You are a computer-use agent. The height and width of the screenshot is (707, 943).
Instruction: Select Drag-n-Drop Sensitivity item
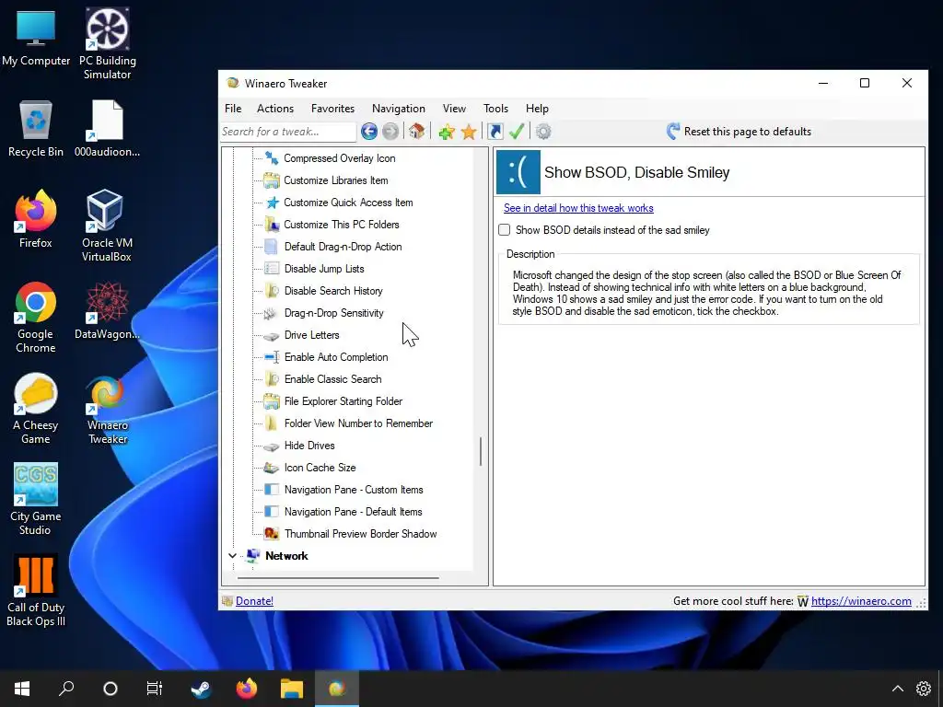pyautogui.click(x=333, y=313)
